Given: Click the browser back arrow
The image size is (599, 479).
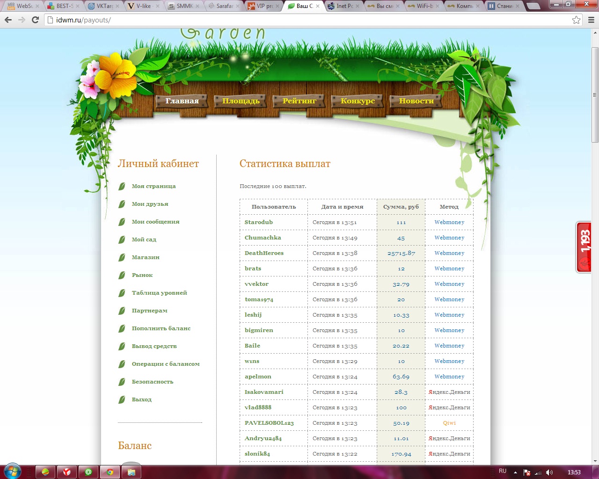Looking at the screenshot, I should tap(8, 20).
